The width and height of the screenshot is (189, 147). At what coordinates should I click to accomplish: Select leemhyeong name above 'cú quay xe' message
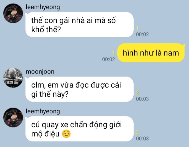point(43,111)
